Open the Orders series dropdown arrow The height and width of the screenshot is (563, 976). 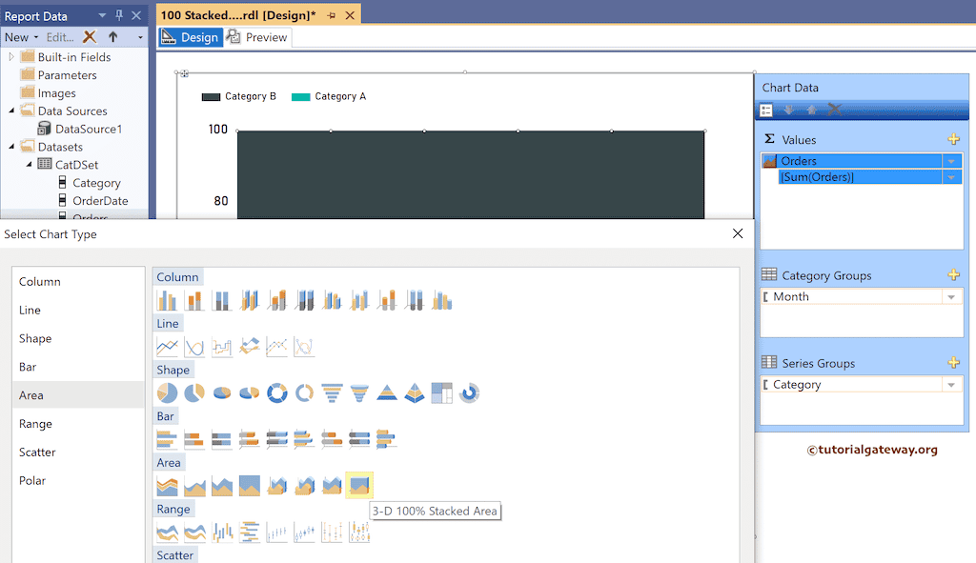(x=951, y=161)
